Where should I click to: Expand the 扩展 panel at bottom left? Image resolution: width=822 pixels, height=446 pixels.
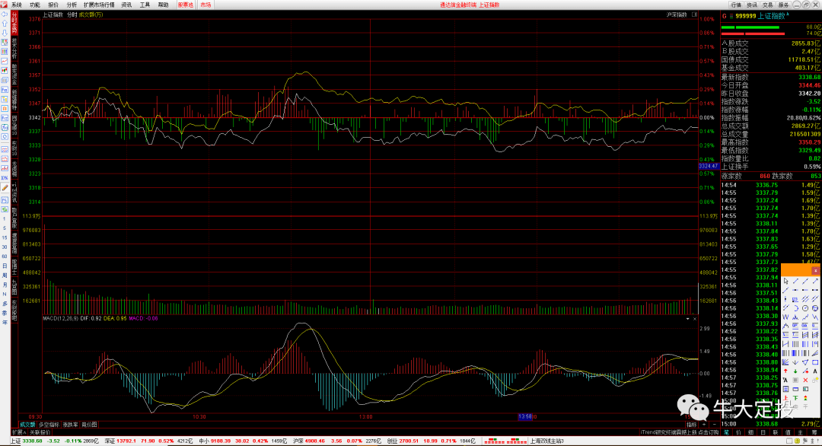(x=18, y=432)
